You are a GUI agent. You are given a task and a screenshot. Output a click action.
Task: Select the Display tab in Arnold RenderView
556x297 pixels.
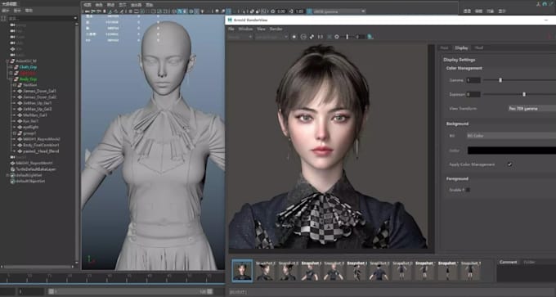click(x=461, y=48)
